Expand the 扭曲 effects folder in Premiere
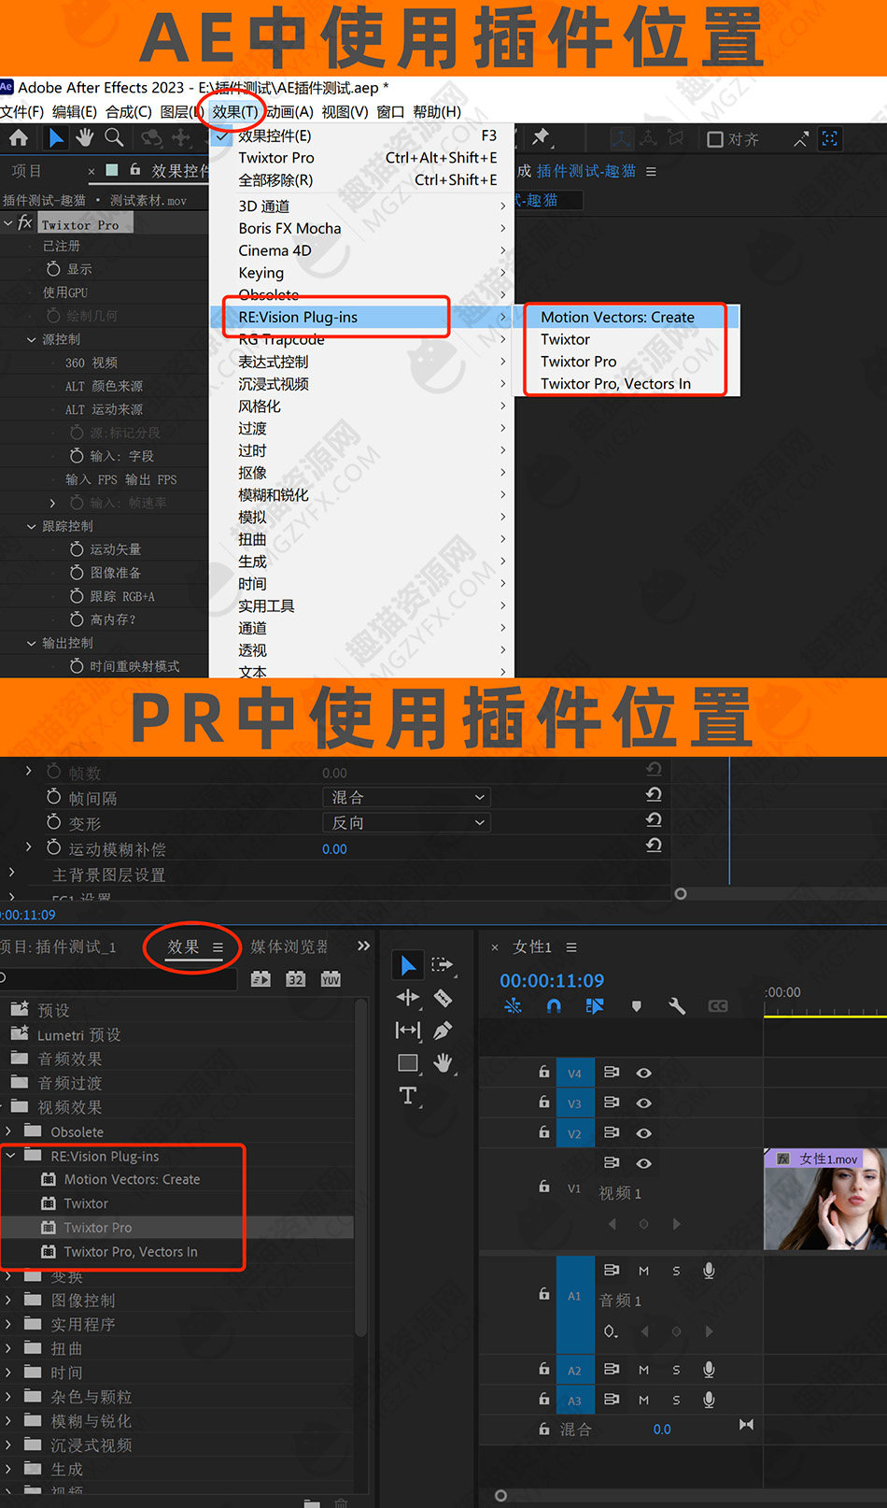 coord(9,1348)
